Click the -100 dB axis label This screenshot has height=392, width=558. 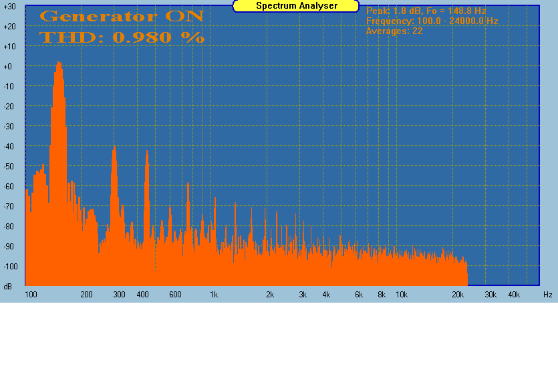[x=10, y=267]
